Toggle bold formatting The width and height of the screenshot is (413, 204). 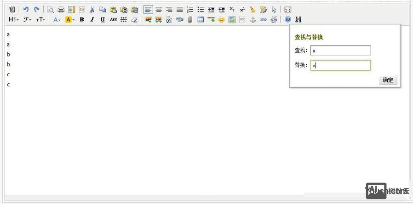click(x=82, y=19)
